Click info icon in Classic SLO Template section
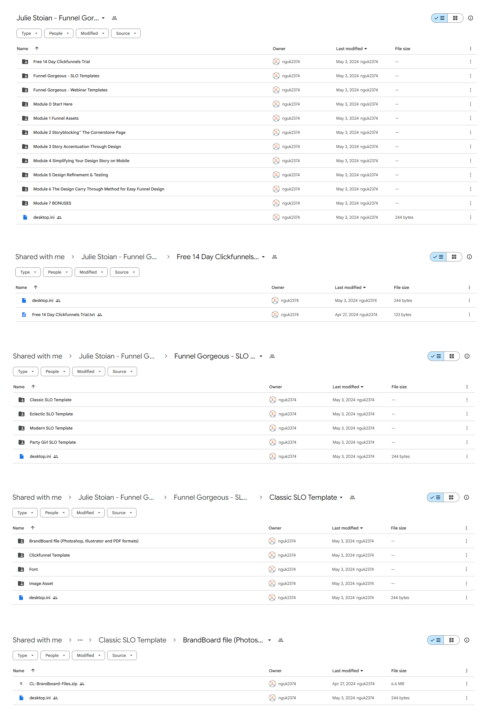Image resolution: width=493 pixels, height=717 pixels. pyautogui.click(x=466, y=497)
